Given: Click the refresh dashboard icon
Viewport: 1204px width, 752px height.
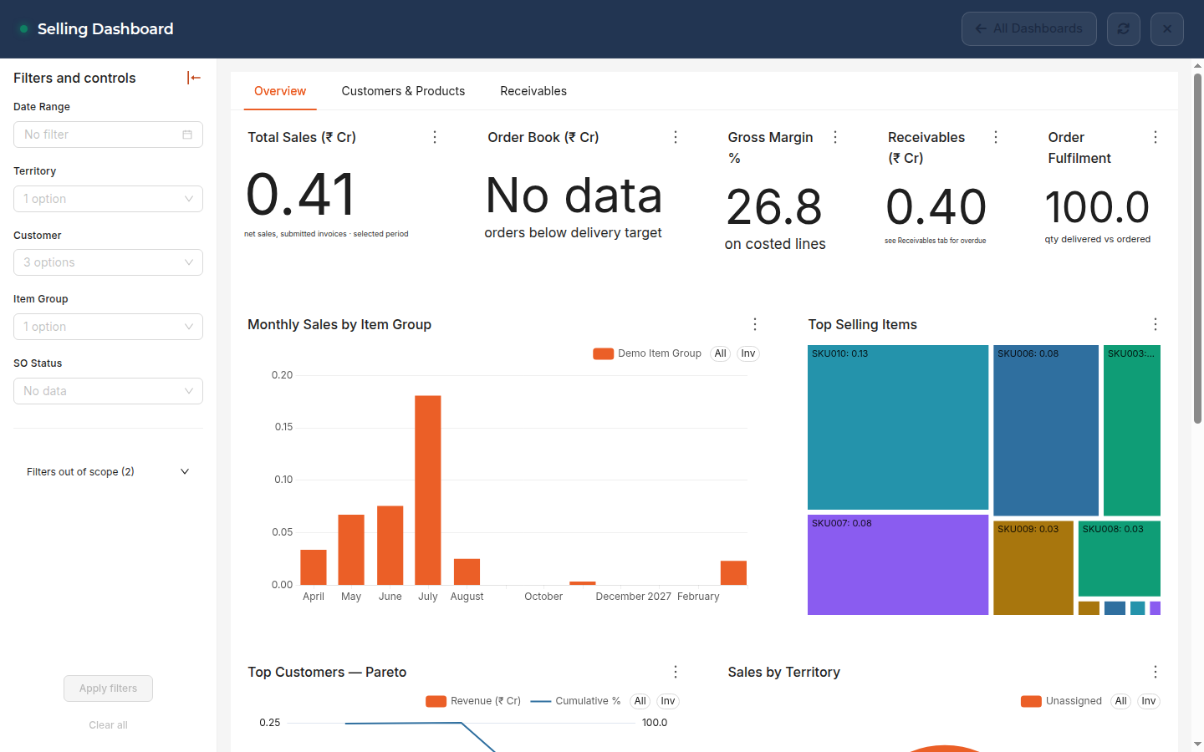Looking at the screenshot, I should 1124,28.
